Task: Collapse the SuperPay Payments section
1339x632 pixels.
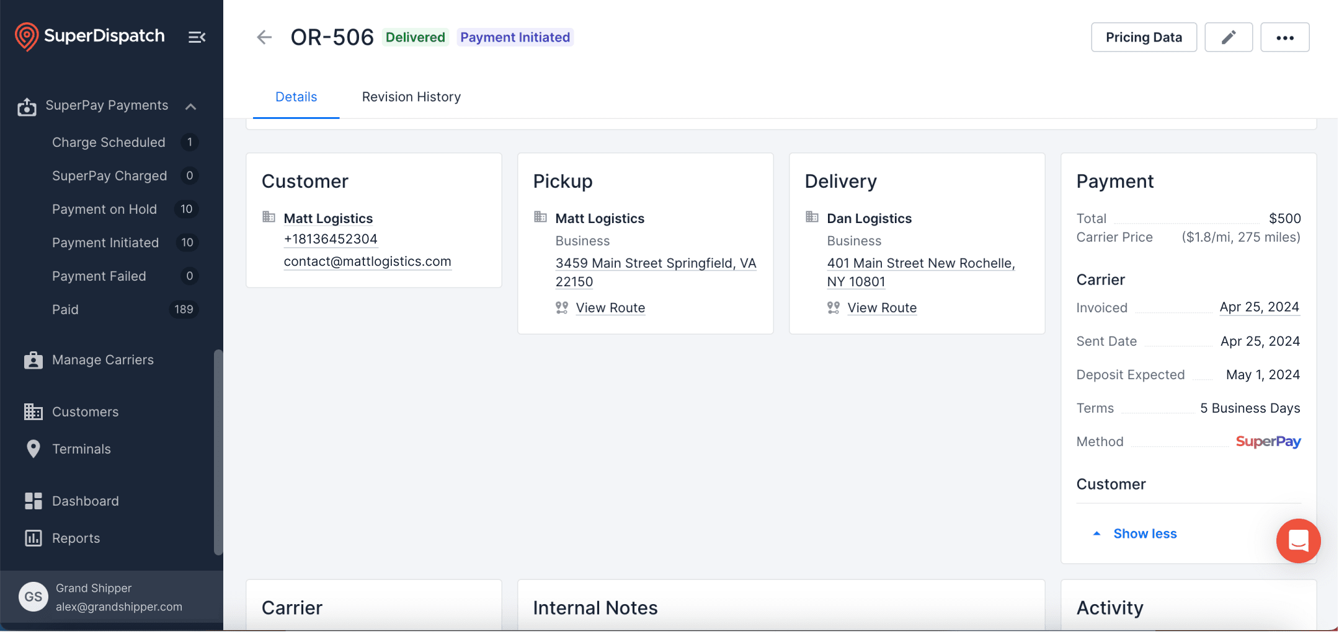Action: click(x=190, y=105)
